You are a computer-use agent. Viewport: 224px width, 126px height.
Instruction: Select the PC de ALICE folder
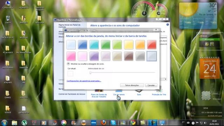[x=8, y=50]
